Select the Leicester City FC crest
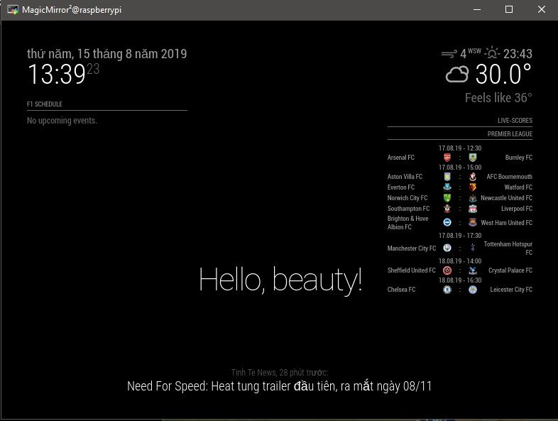 click(x=473, y=290)
